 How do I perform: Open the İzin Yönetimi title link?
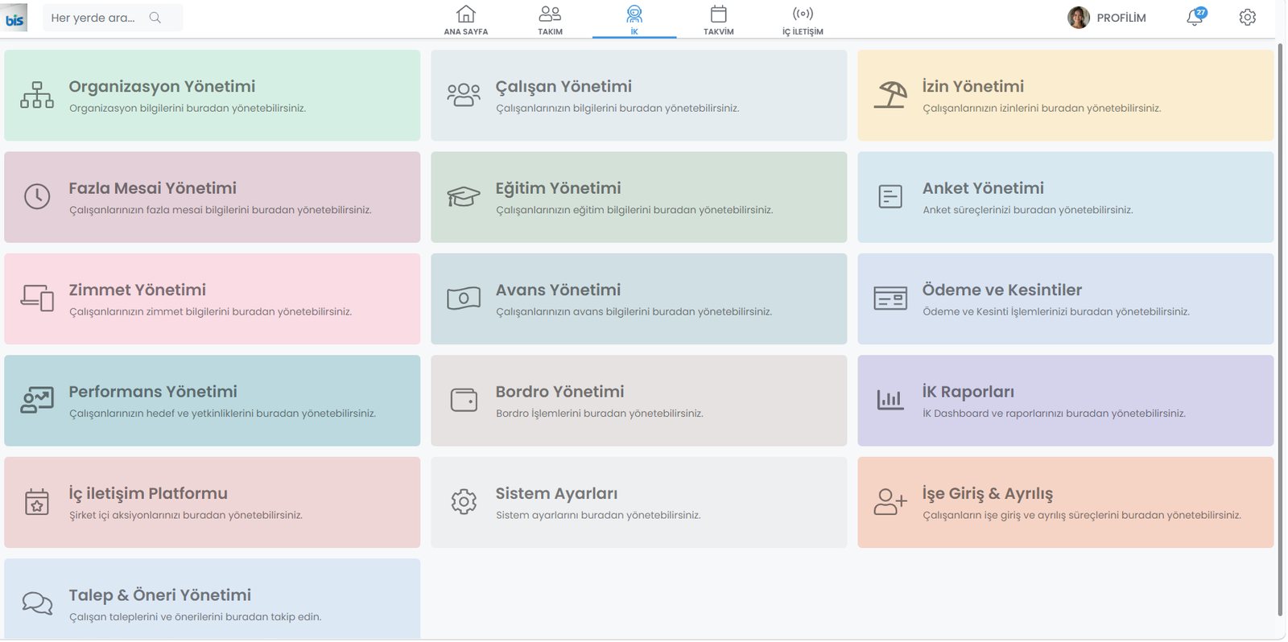point(973,86)
